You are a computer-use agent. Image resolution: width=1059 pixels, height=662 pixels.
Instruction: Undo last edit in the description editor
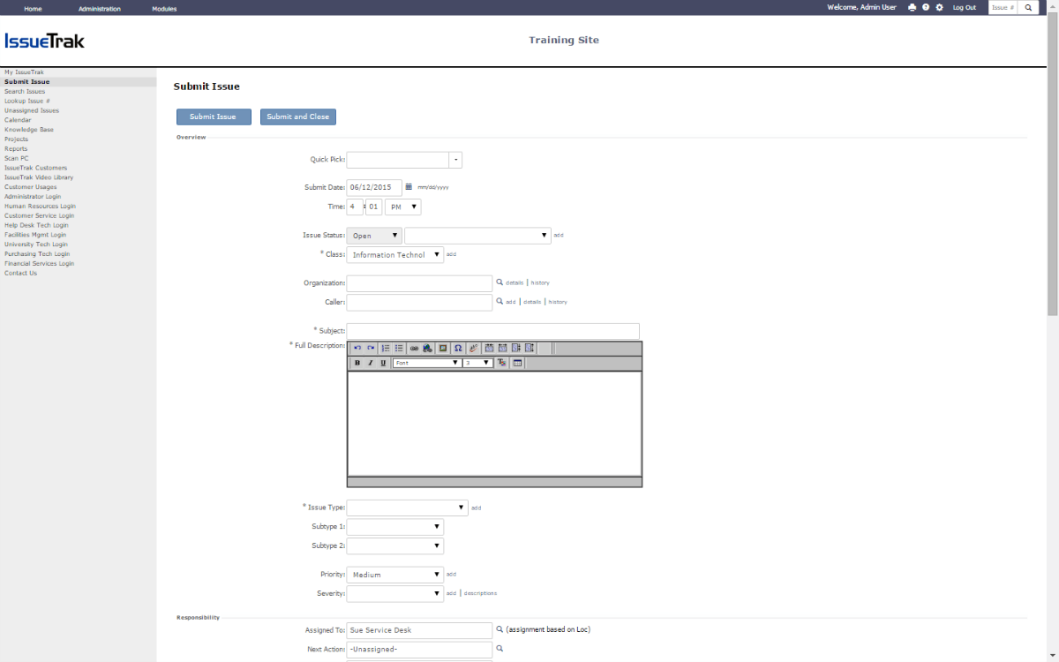[357, 348]
